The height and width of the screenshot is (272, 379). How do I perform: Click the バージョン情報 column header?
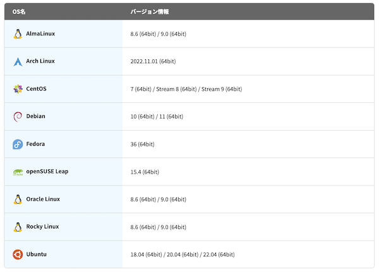[150, 11]
